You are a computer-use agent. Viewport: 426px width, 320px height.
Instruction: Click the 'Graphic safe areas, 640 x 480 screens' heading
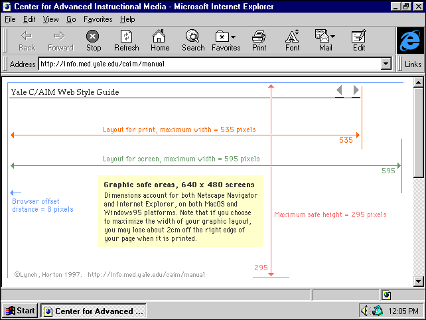[x=179, y=185]
